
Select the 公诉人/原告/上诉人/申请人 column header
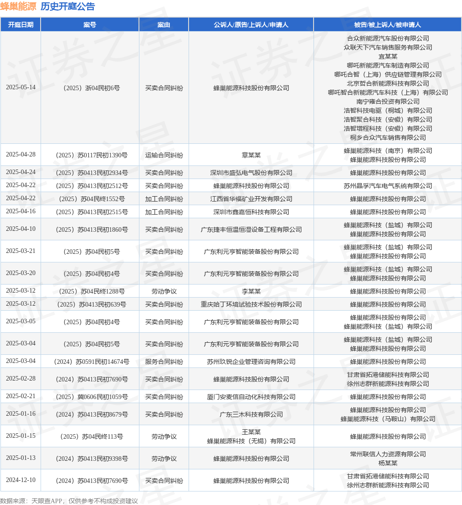pyautogui.click(x=251, y=25)
